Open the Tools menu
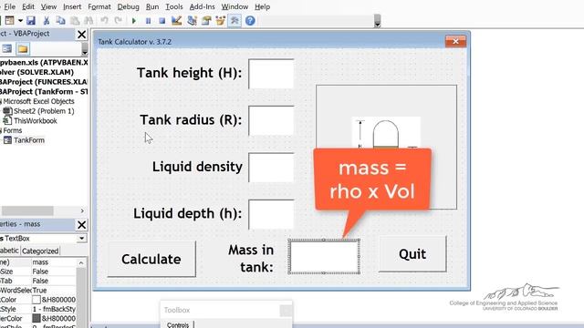This screenshot has width=584, height=328. (174, 6)
